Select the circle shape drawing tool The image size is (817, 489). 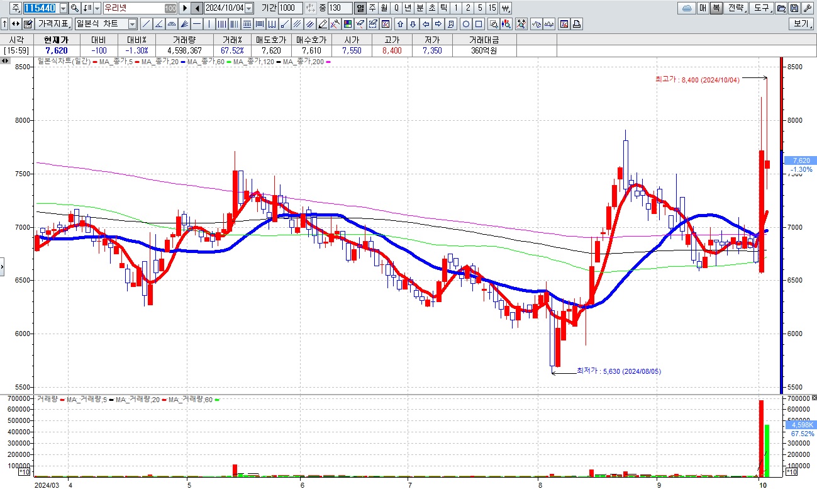[466, 24]
